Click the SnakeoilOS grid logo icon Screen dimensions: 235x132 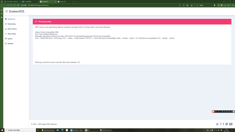point(7,11)
